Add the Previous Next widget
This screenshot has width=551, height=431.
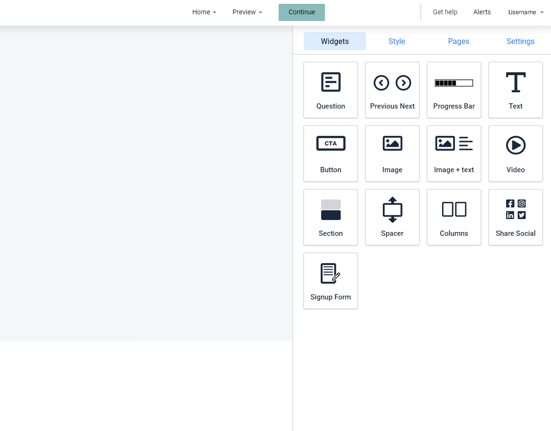point(392,90)
